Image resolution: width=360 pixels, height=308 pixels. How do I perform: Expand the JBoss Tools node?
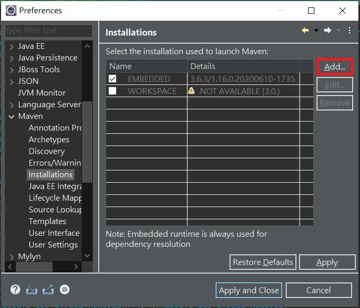click(x=12, y=70)
